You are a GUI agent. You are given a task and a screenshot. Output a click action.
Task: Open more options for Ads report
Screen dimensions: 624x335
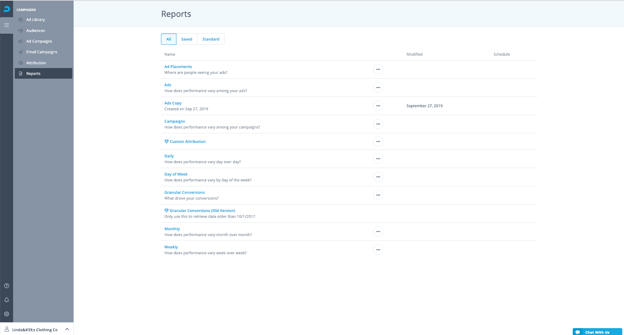click(378, 88)
